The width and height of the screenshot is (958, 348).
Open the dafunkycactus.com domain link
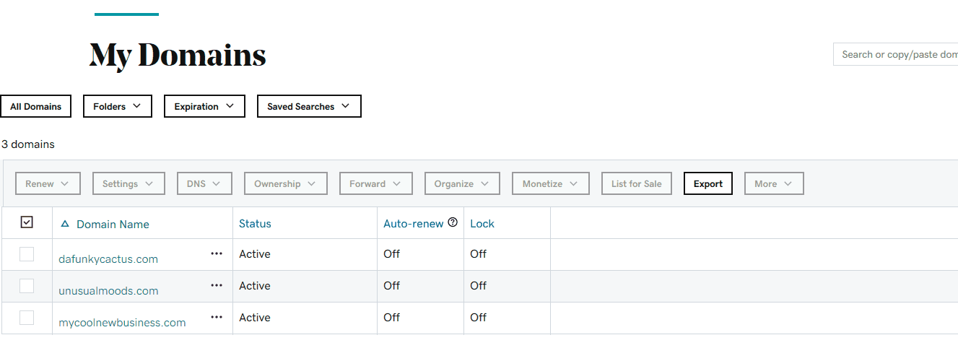point(108,258)
